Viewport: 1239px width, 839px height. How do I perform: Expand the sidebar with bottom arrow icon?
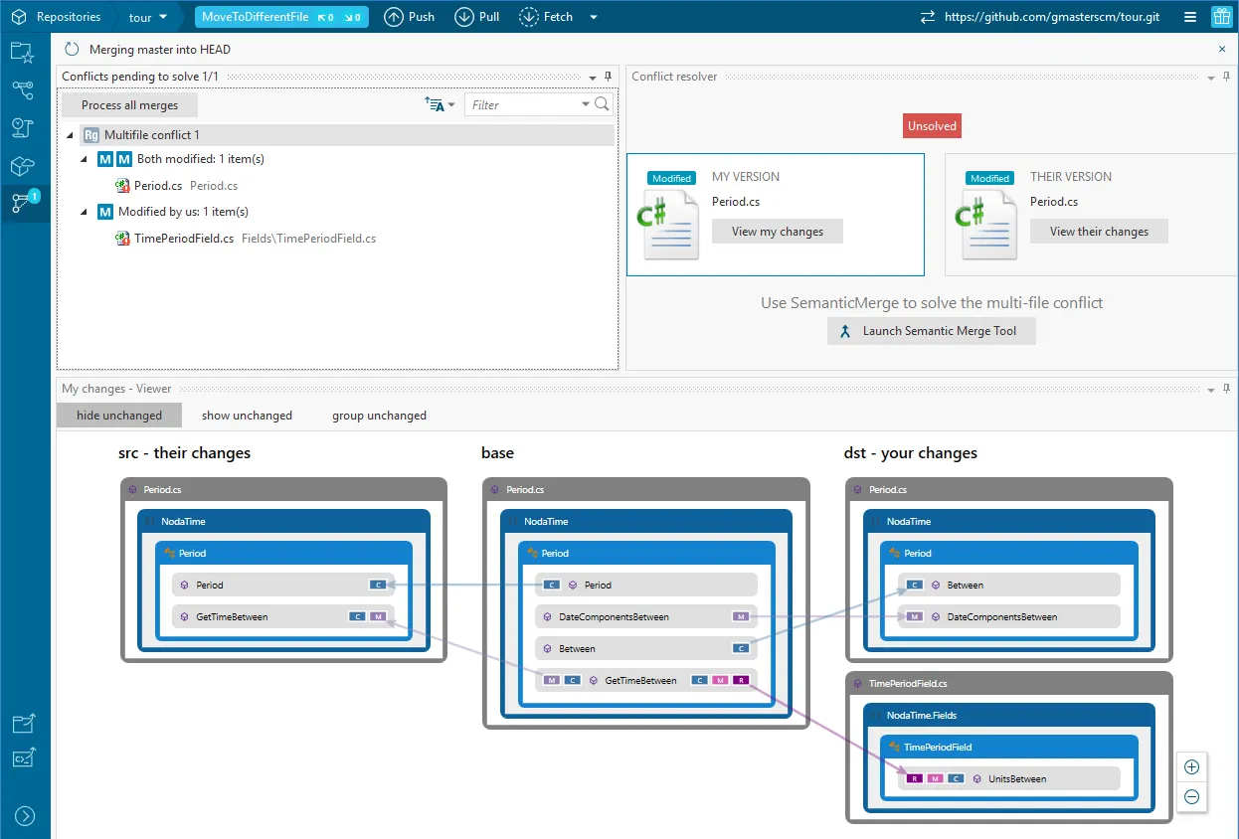[25, 816]
